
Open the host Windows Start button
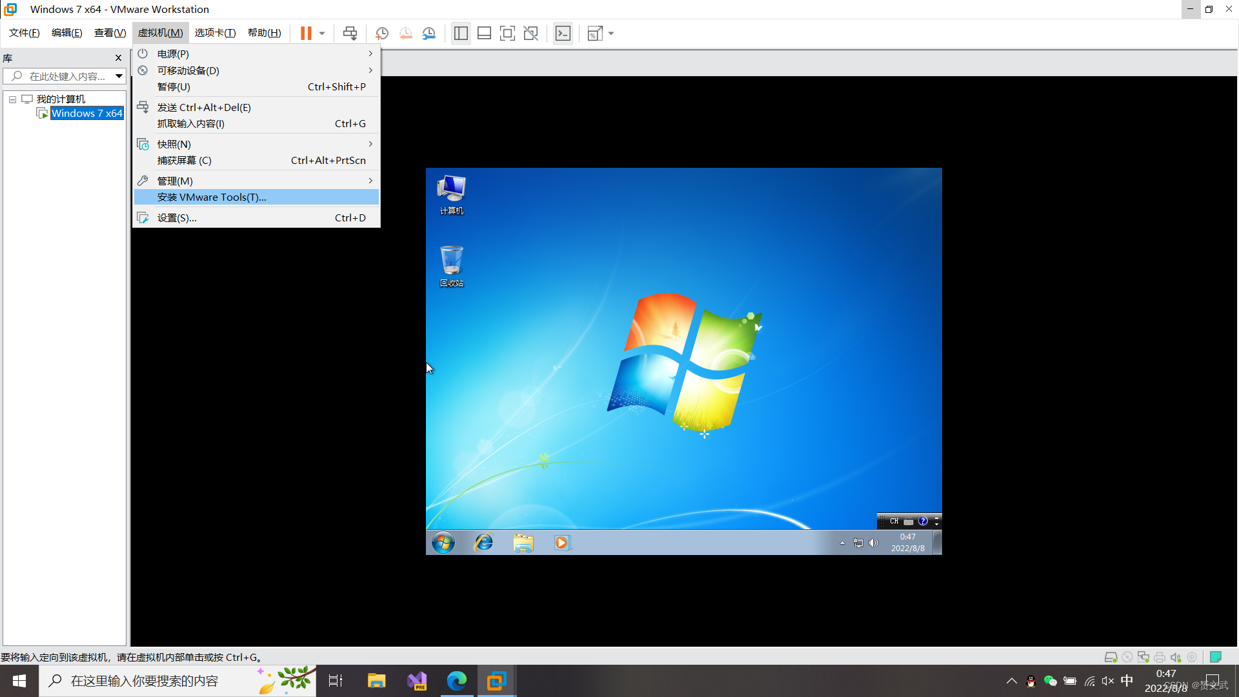pyautogui.click(x=19, y=681)
